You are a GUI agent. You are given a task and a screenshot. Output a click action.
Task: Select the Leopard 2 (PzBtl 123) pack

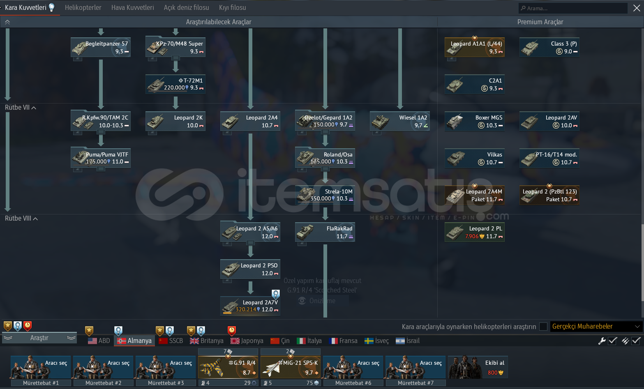[549, 195]
